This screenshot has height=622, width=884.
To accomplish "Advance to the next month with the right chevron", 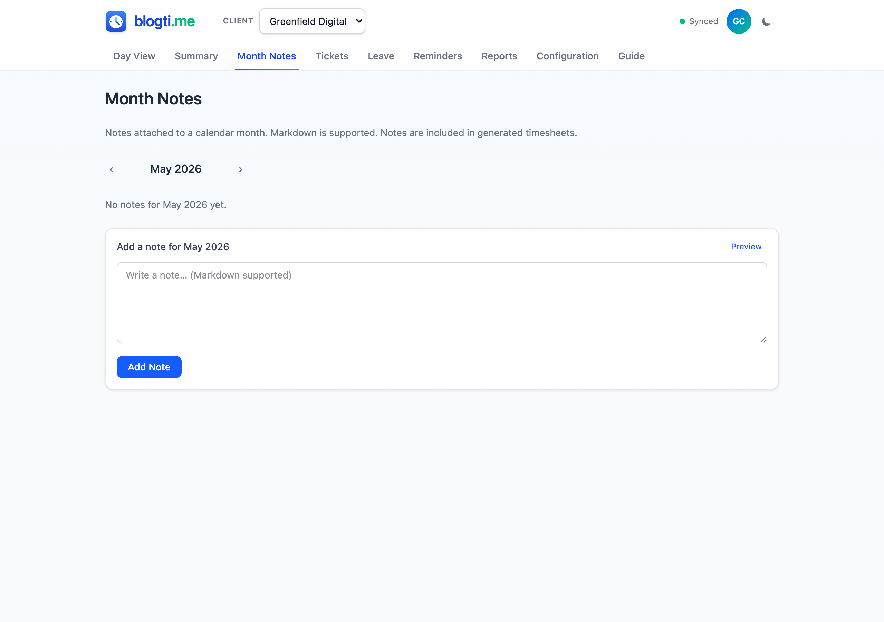I will pyautogui.click(x=241, y=169).
